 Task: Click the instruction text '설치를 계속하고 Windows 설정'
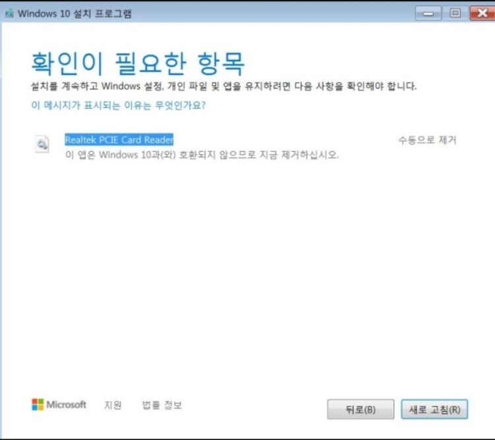[97, 86]
